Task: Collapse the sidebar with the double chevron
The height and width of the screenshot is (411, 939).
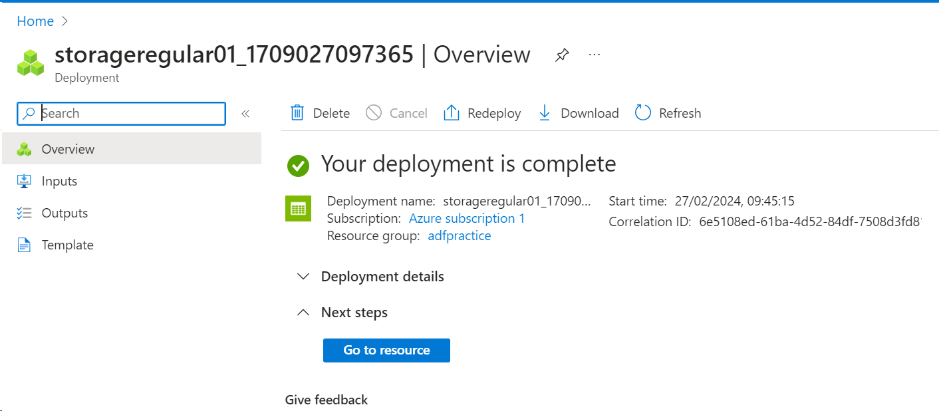Action: 245,113
